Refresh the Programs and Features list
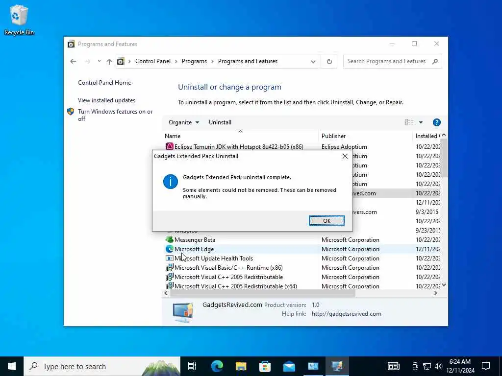The width and height of the screenshot is (502, 376). pyautogui.click(x=329, y=61)
